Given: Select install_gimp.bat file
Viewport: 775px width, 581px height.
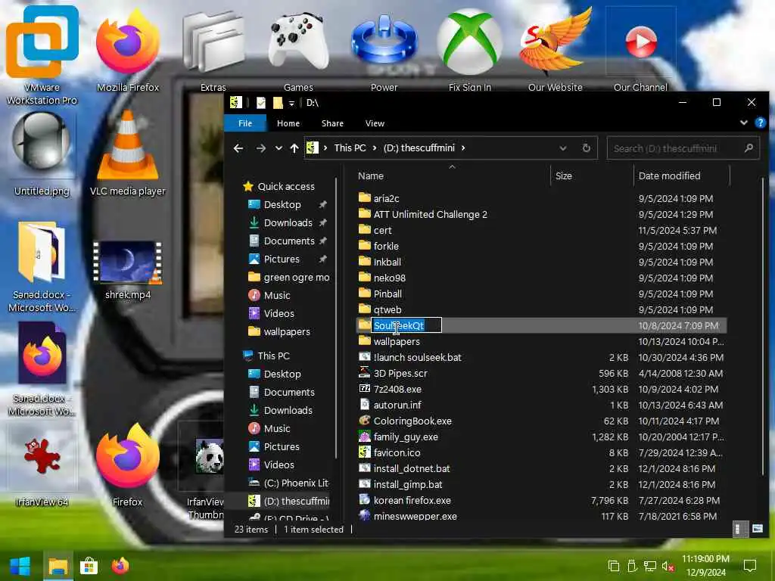Looking at the screenshot, I should (x=401, y=484).
